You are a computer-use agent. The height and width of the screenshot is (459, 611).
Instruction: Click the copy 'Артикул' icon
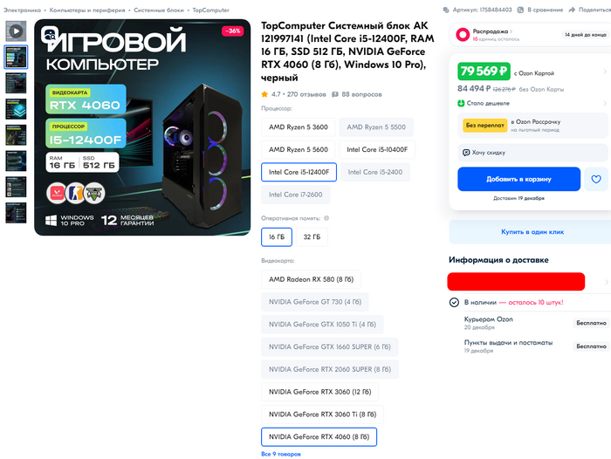445,10
